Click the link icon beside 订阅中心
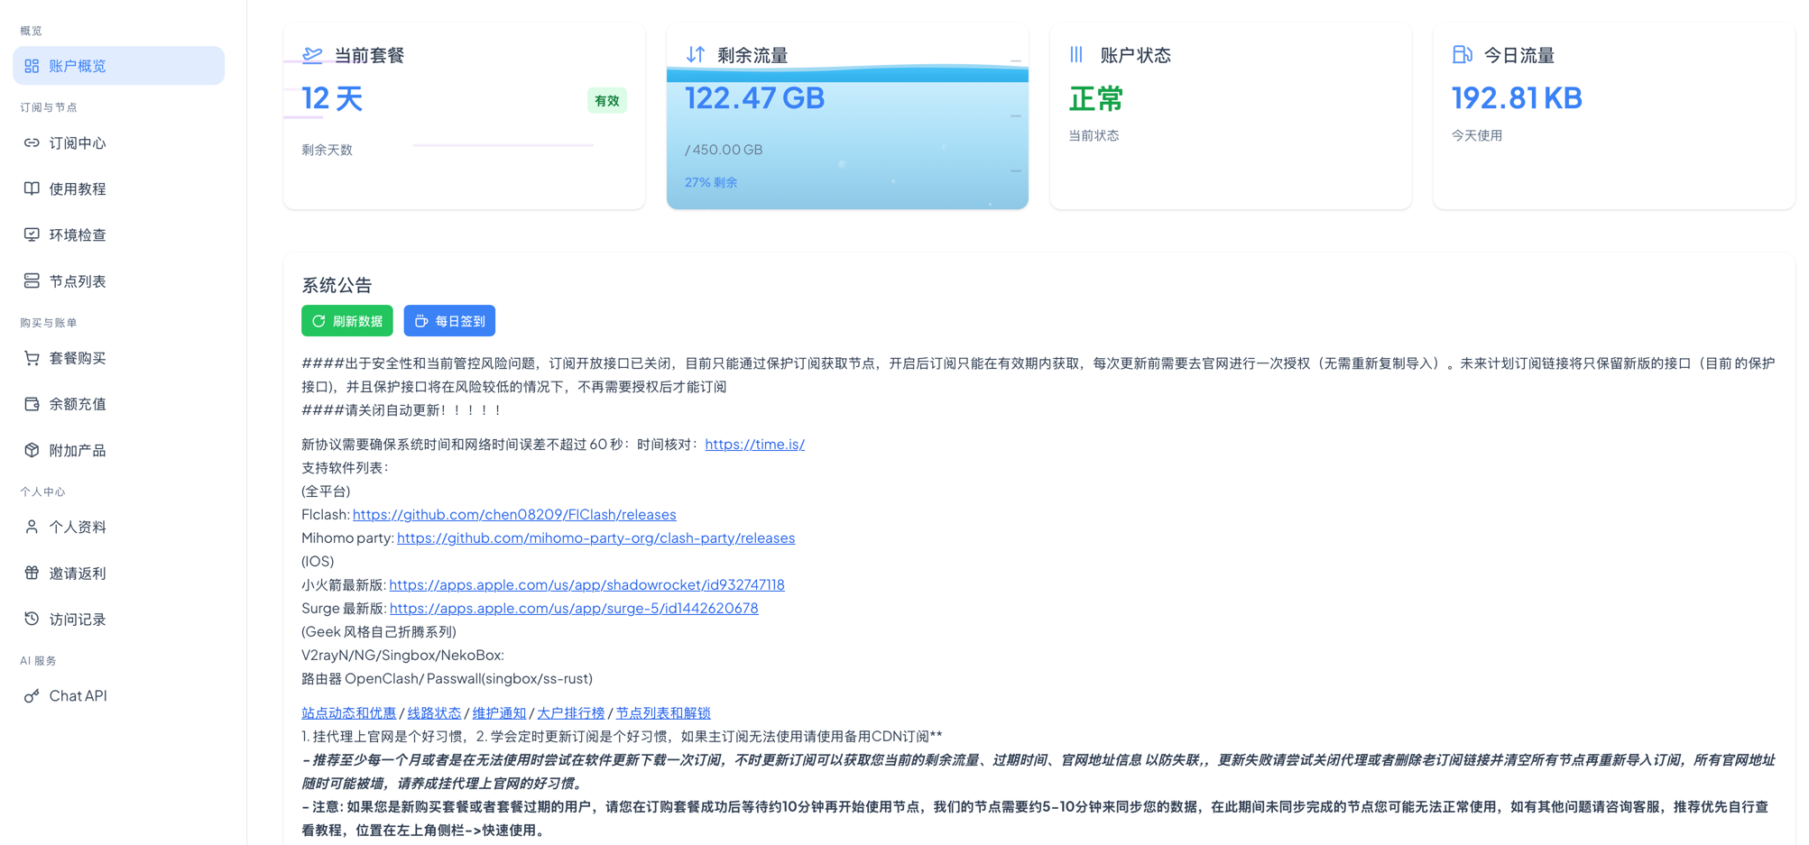Viewport: 1809px width, 845px height. tap(32, 143)
